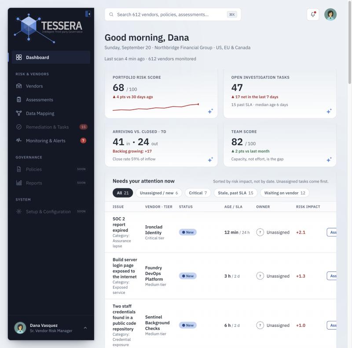352x348 pixels.
Task: Expand the Dana Vasquez user menu chevron
Action: click(x=85, y=328)
